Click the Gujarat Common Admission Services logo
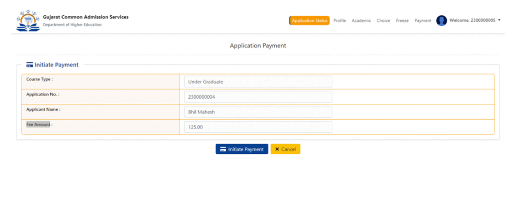525x204 pixels. coord(28,20)
